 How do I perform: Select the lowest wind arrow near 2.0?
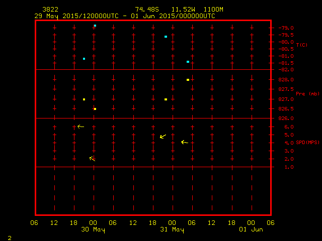[92, 159]
